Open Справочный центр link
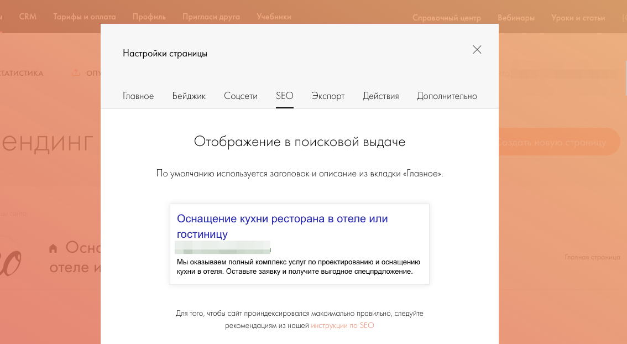 [447, 18]
